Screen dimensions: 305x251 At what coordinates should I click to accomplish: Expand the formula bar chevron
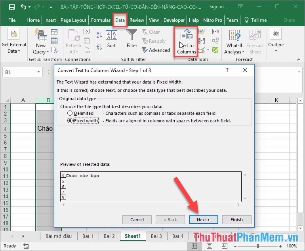299,72
